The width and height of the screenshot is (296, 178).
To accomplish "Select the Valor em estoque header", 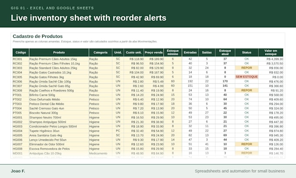I will pos(271,53).
